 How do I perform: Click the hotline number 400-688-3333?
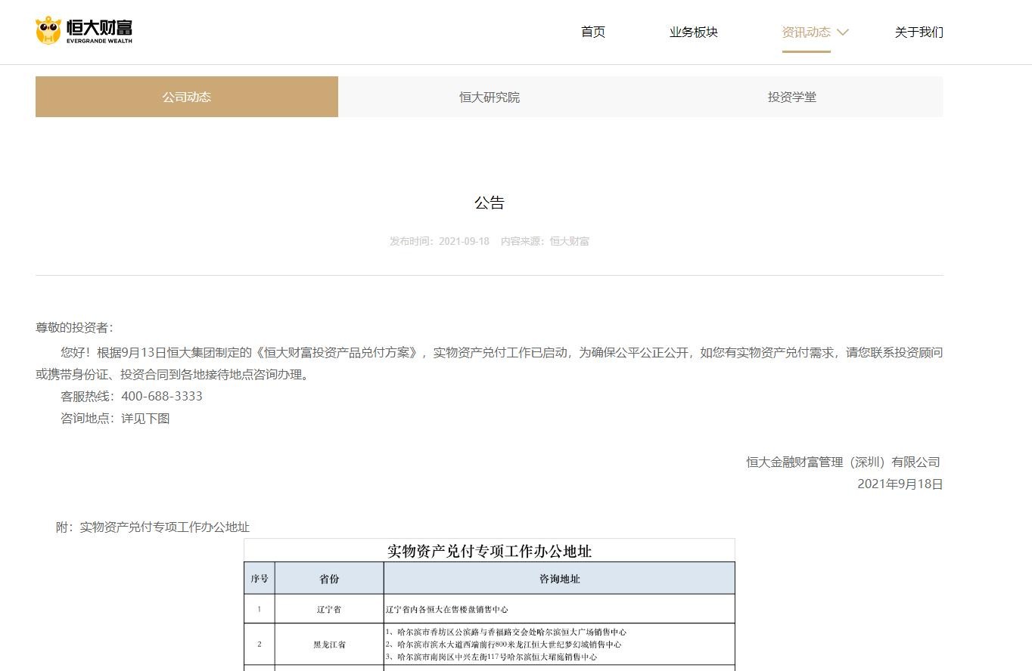click(x=162, y=396)
